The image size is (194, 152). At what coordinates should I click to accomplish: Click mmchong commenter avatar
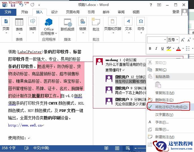(99, 62)
